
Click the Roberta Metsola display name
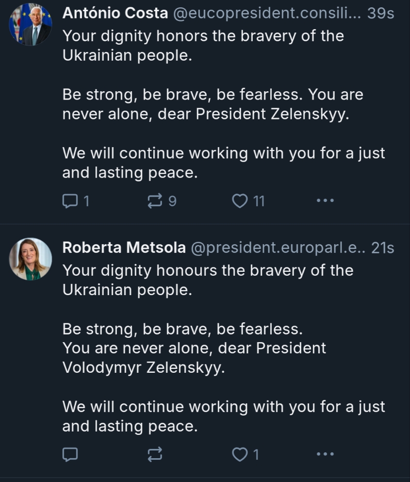coord(124,248)
